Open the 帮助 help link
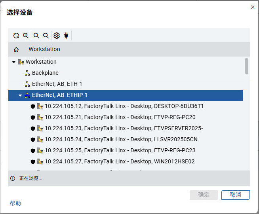259x214 pixels. tap(15, 203)
